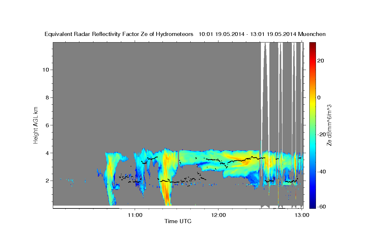This screenshot has height=250, width=375.
Task: Click the colorbar label '20'
Action: coord(320,61)
